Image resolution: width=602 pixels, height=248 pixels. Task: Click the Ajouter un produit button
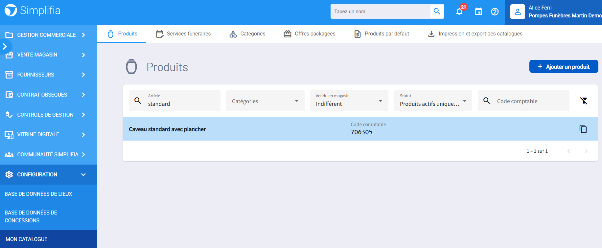pos(564,67)
